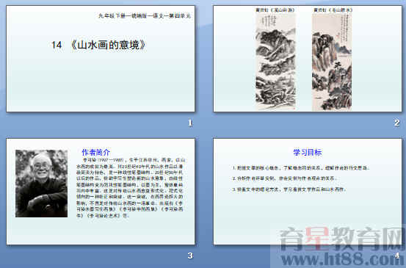The width and height of the screenshot is (406, 268).
Task: Click slide number 1 label
Action: tap(190, 123)
